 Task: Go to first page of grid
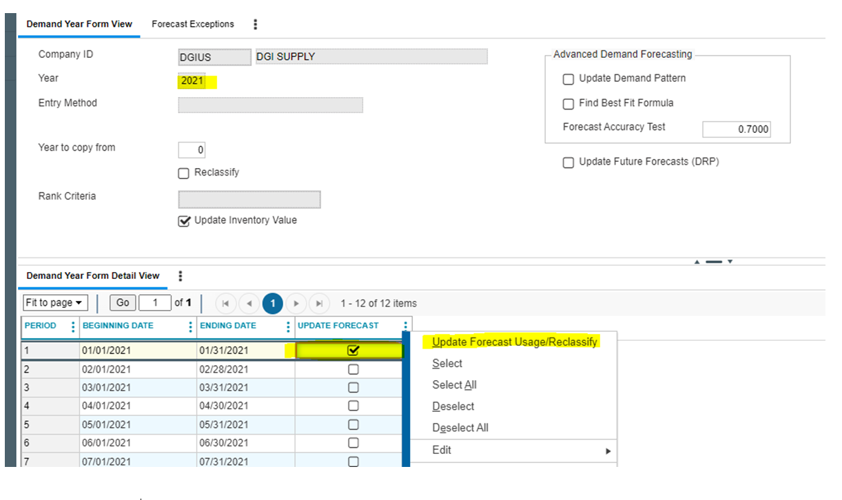coord(225,303)
